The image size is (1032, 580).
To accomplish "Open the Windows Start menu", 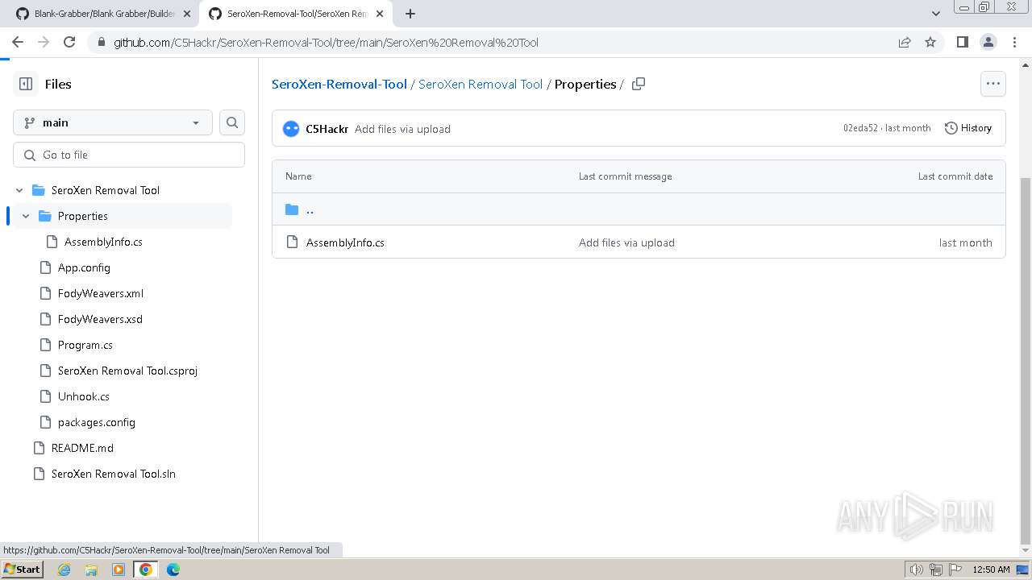I will (22, 569).
